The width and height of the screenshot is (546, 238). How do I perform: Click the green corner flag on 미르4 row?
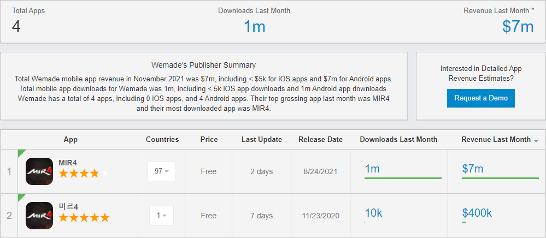(x=21, y=197)
